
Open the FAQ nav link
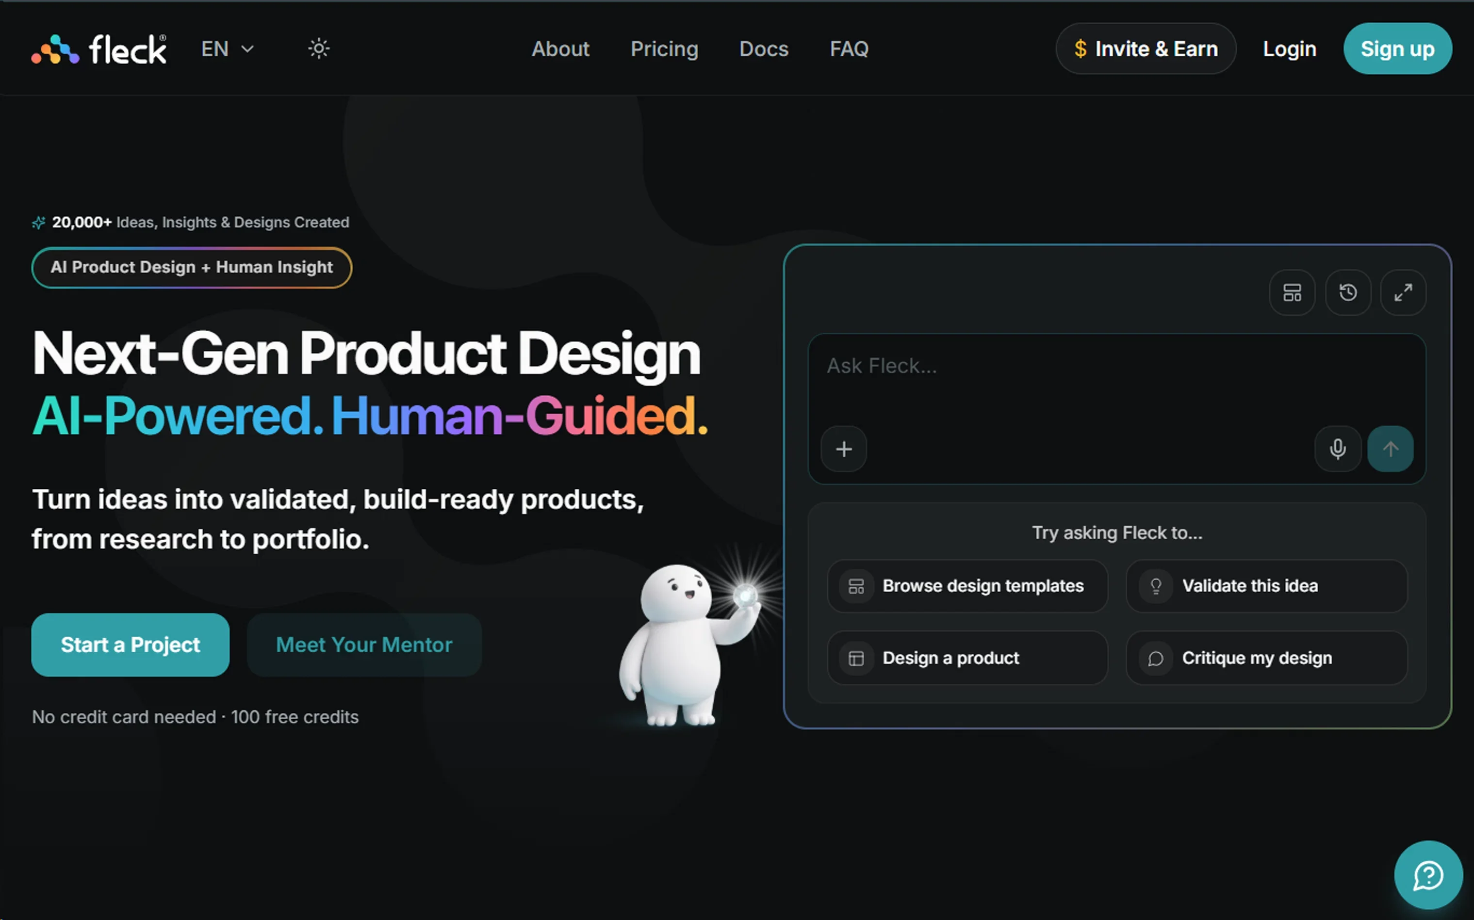pyautogui.click(x=849, y=48)
